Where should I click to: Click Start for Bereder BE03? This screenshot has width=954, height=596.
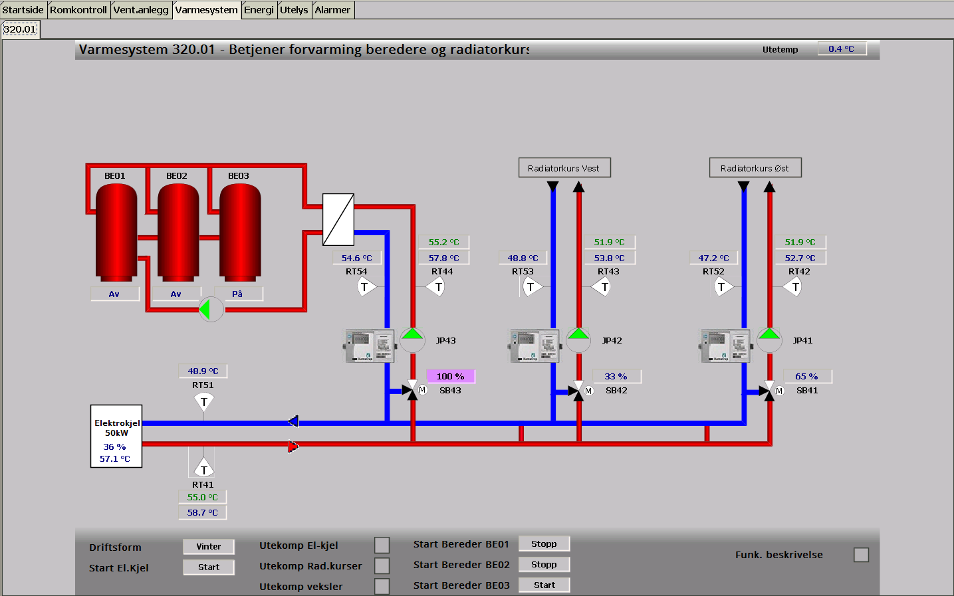[544, 585]
